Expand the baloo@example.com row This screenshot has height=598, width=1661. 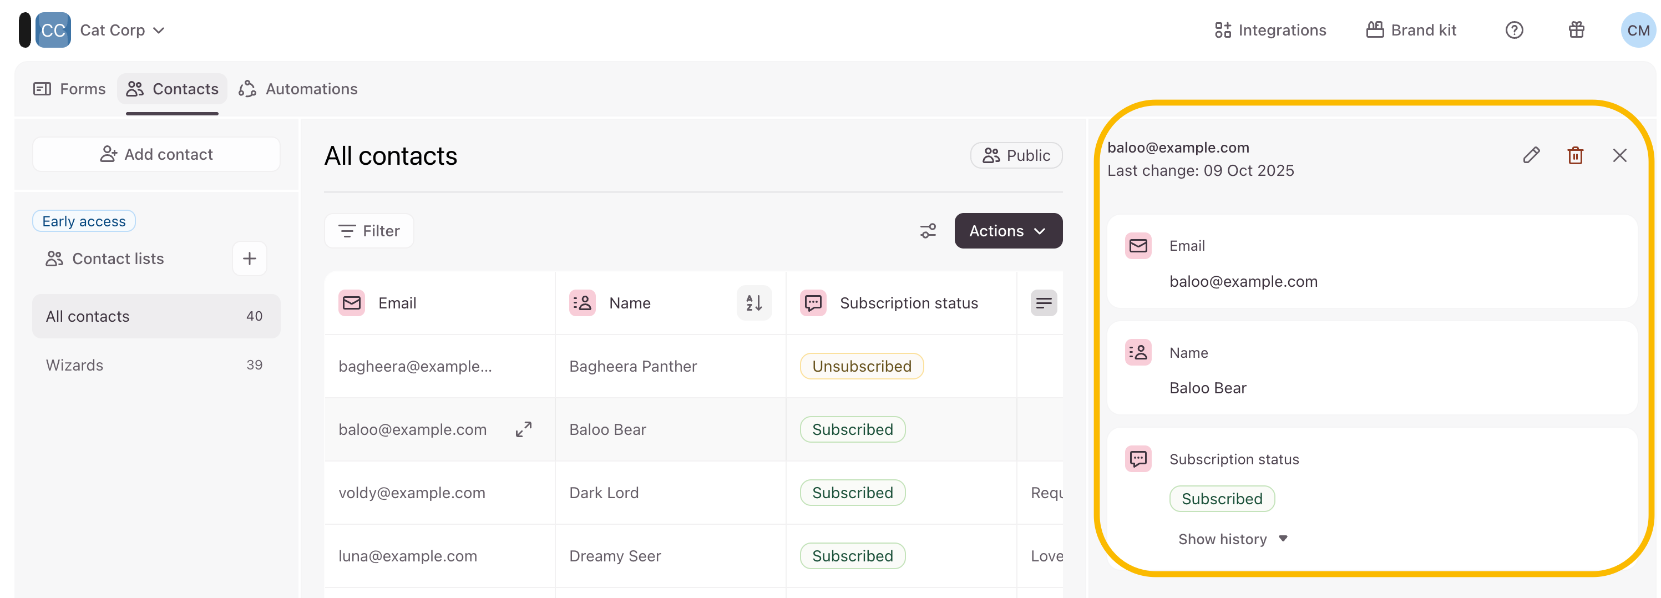[523, 429]
